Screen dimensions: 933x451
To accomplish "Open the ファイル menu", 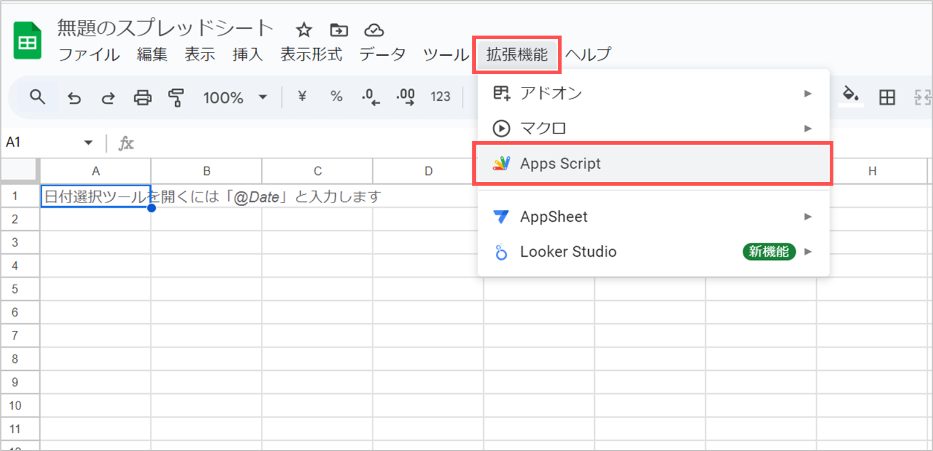I will [89, 54].
